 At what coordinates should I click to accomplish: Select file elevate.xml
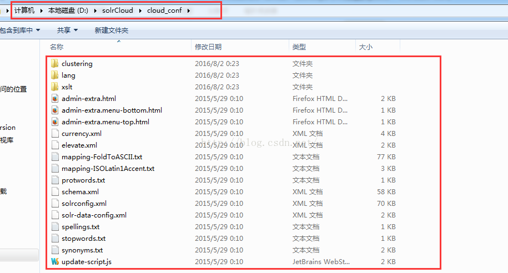coord(79,145)
